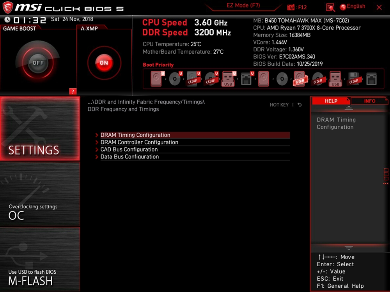Click the DDR Speed 3200 MHz readout

(186, 33)
